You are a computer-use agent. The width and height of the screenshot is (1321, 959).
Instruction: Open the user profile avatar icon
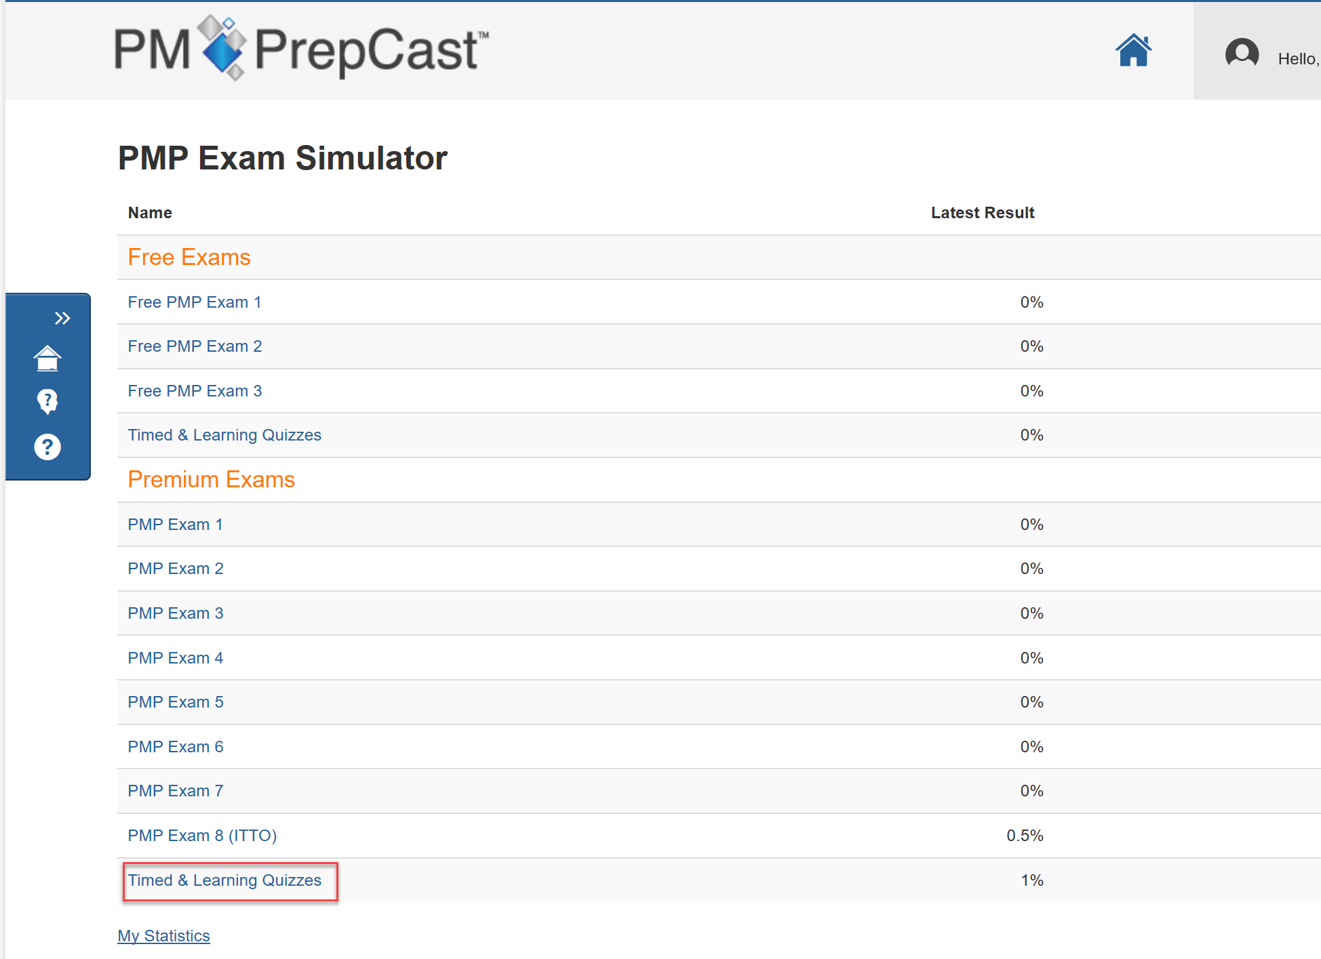tap(1242, 53)
